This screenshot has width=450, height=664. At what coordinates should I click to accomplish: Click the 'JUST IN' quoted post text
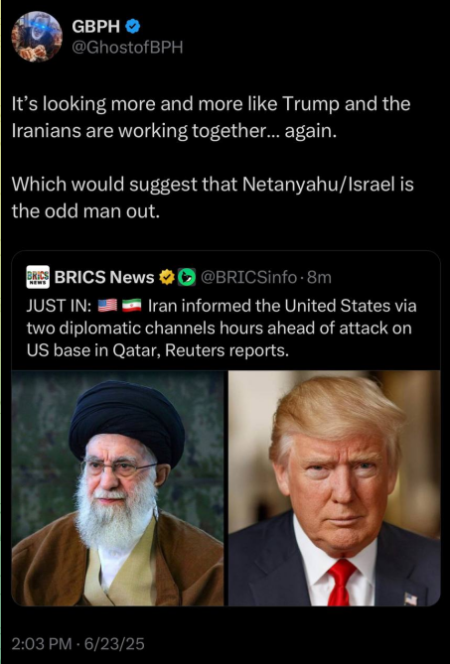tap(222, 328)
